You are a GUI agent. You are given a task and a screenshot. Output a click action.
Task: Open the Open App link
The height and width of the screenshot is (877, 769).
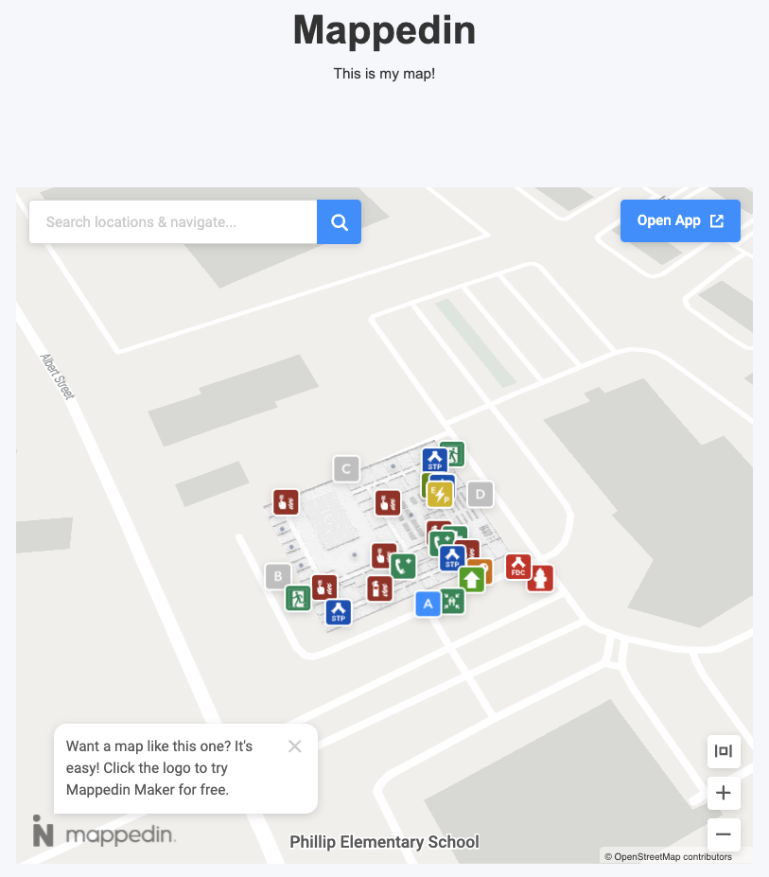click(680, 220)
